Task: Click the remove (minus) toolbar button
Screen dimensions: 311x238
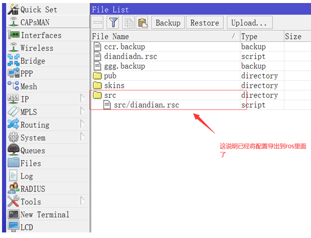Action: pos(98,23)
